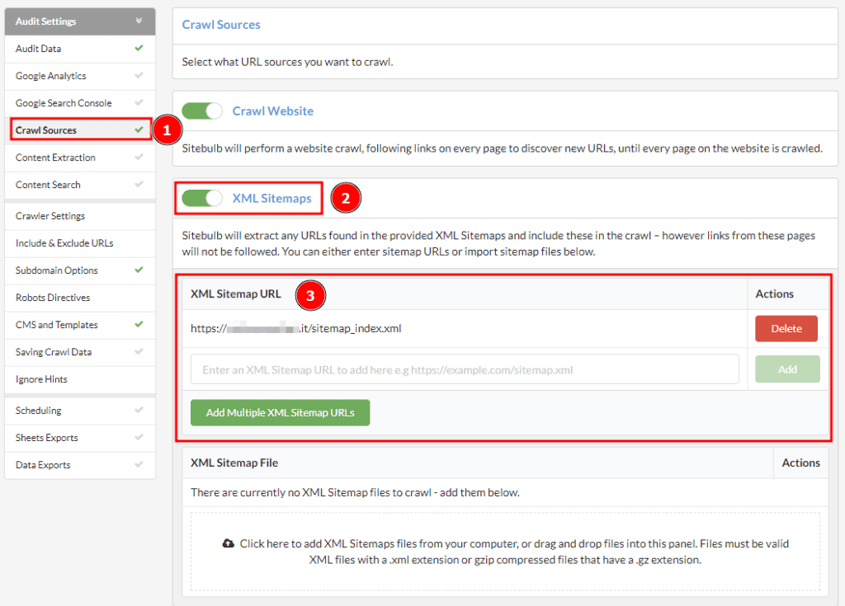Screen dimensions: 845x606
Task: Click Add Multiple XML Sitemap URLs
Action: coord(281,412)
